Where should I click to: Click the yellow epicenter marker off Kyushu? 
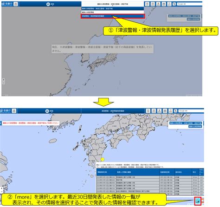(x=103, y=159)
